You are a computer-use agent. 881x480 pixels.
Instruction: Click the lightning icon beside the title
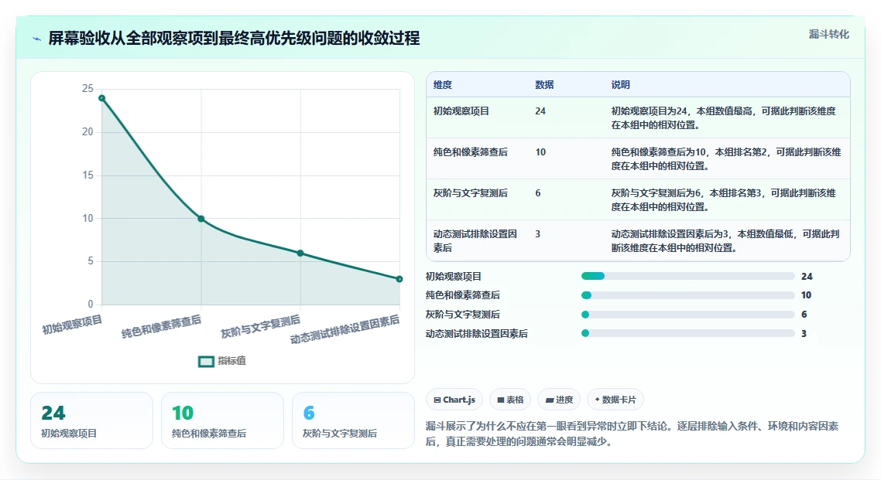(x=37, y=39)
